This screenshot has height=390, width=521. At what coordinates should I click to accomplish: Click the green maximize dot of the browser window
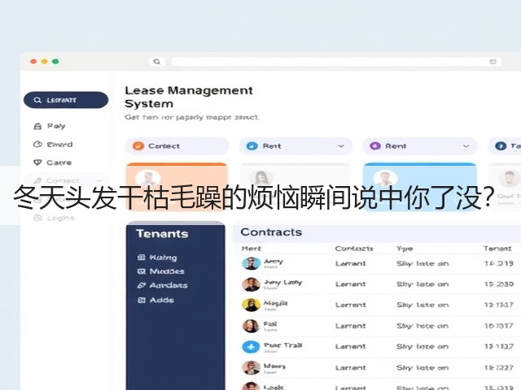[x=55, y=62]
